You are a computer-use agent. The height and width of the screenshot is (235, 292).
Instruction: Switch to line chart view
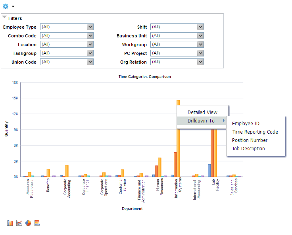click(19, 223)
